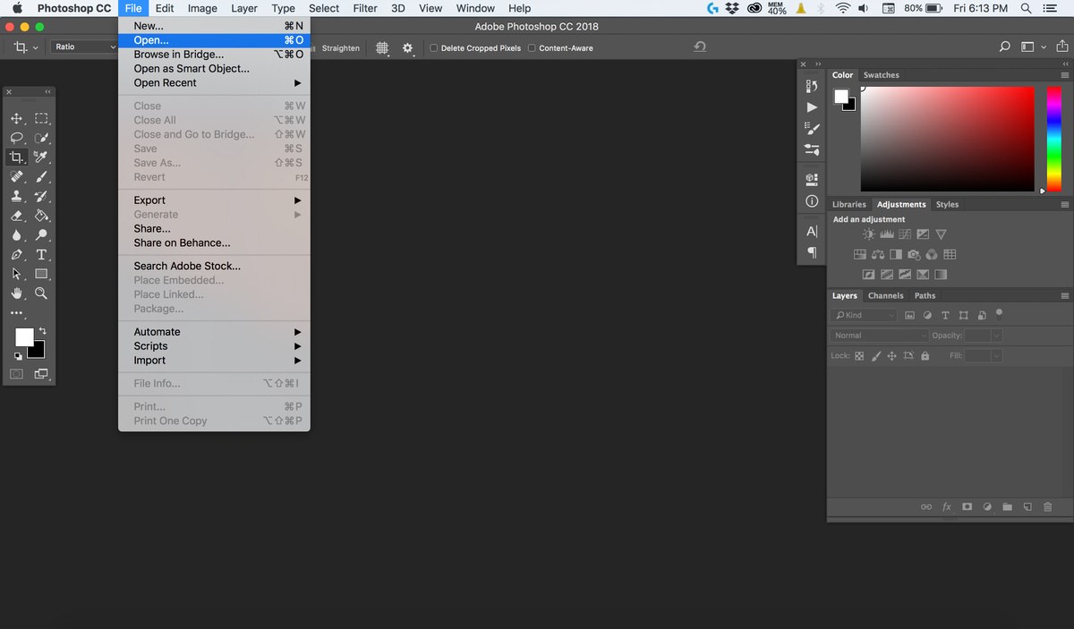Add a Levels adjustment
The width and height of the screenshot is (1074, 629).
887,234
